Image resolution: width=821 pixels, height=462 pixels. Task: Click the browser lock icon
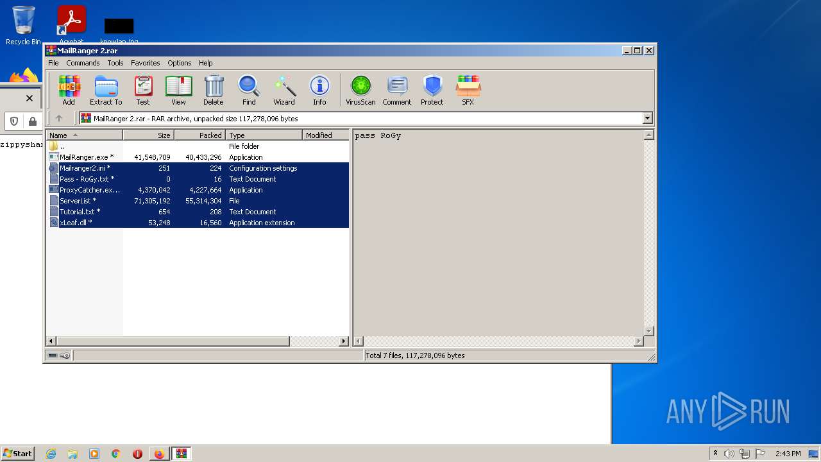point(32,121)
